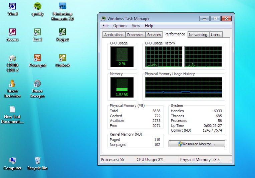Click the status bar Processes: 56 entry

112,160
